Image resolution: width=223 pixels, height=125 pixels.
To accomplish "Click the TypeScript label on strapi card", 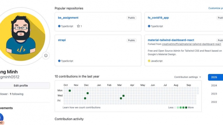I will coord(67,61).
